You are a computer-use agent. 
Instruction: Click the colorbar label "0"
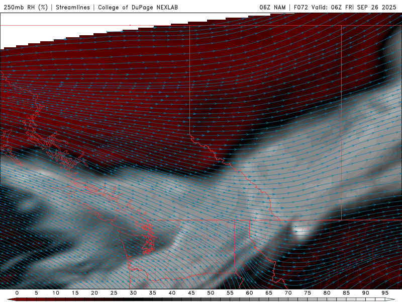(17, 293)
